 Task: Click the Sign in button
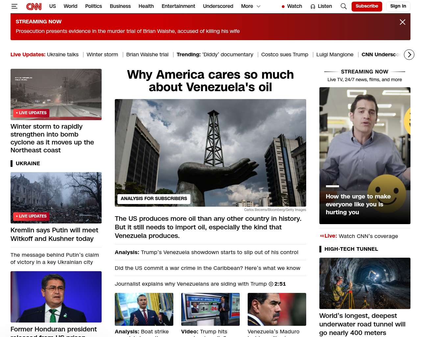click(x=398, y=6)
